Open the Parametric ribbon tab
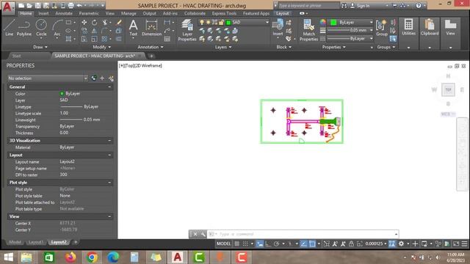470x264 pixels. 89,13
